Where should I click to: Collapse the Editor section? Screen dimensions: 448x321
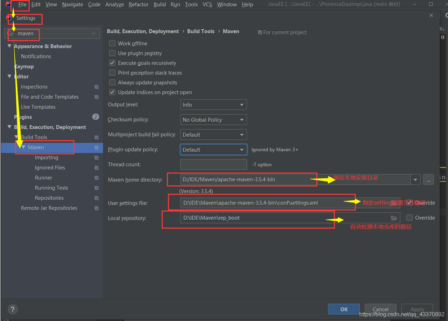9,76
